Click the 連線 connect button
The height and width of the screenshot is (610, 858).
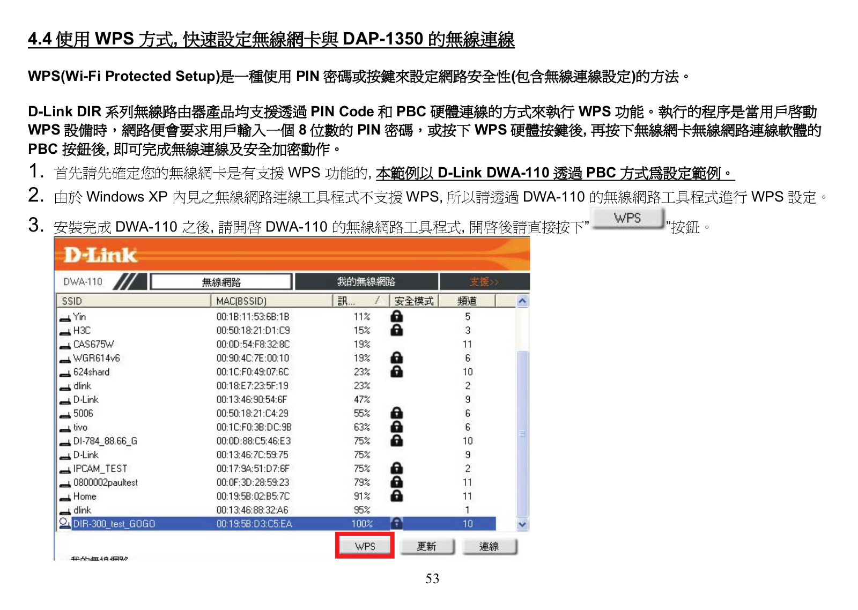coord(489,546)
